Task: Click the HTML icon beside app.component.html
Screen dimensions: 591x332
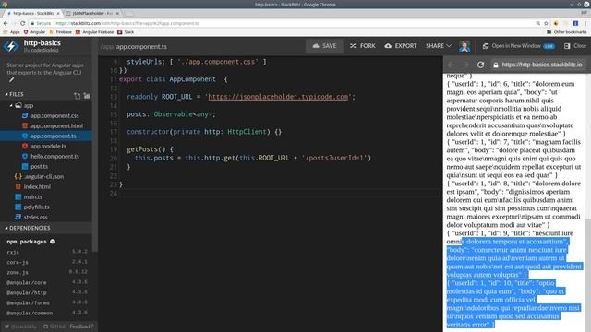Action: (25, 125)
